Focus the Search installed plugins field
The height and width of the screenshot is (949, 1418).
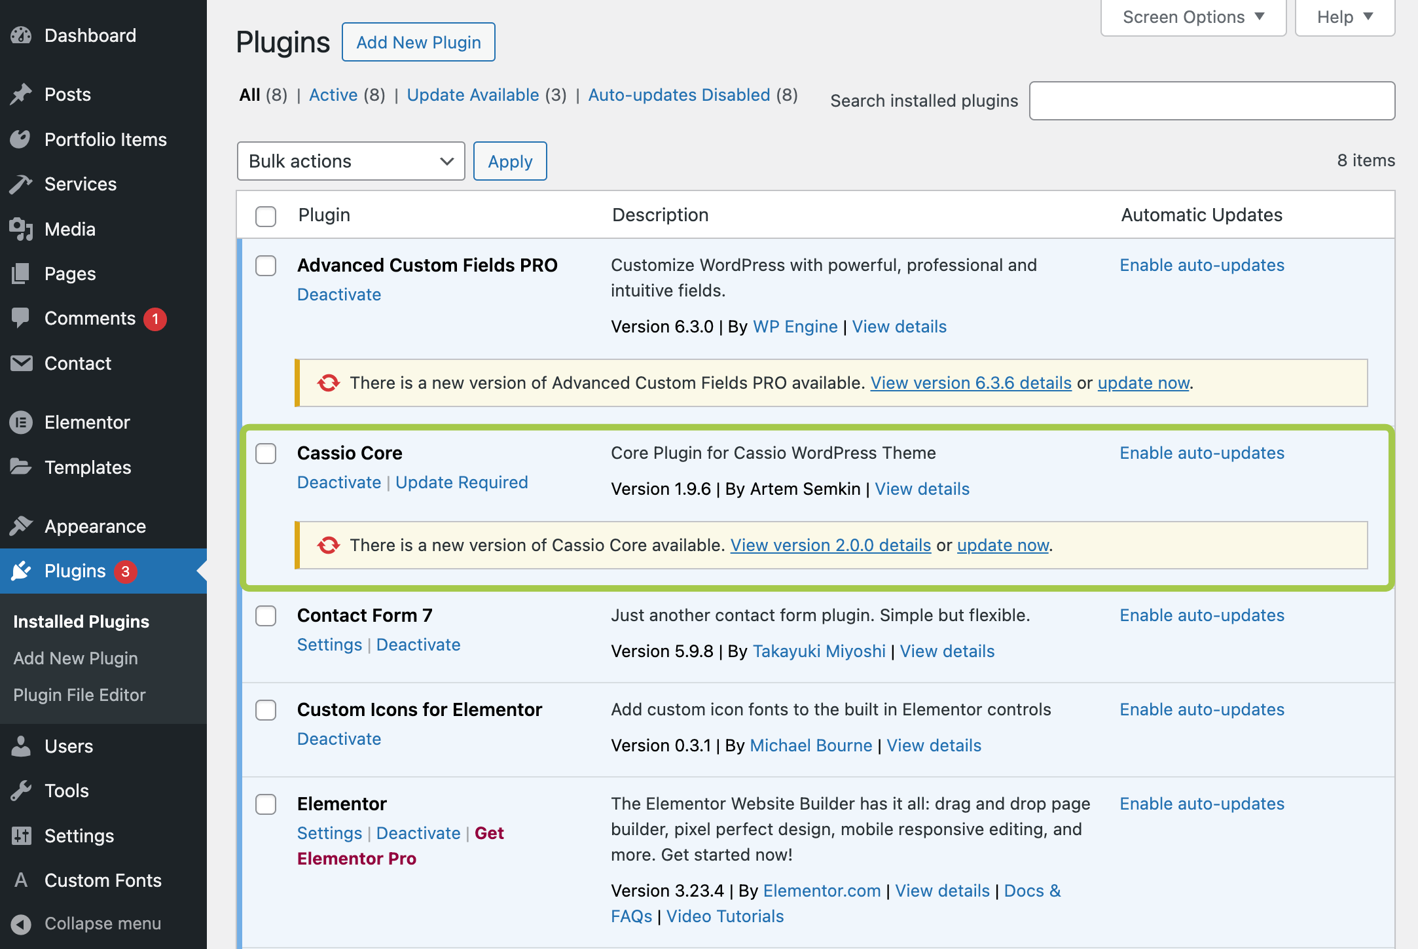click(x=1211, y=101)
